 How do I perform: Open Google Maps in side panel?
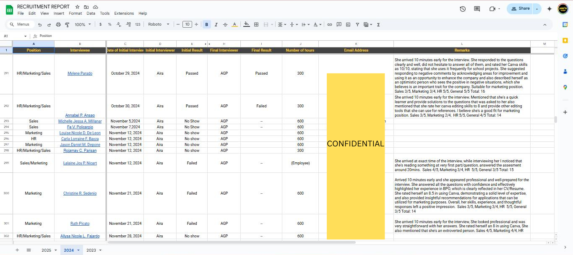(565, 87)
